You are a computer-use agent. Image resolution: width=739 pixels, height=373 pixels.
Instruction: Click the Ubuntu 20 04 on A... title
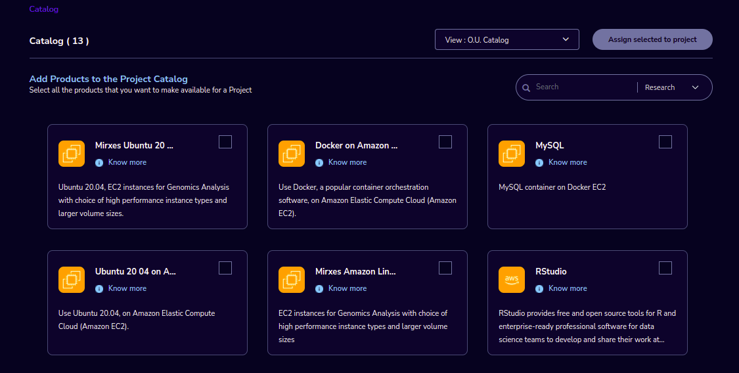point(135,272)
